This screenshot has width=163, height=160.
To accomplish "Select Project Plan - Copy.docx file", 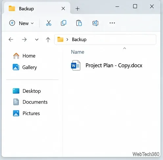I will coord(106,65).
